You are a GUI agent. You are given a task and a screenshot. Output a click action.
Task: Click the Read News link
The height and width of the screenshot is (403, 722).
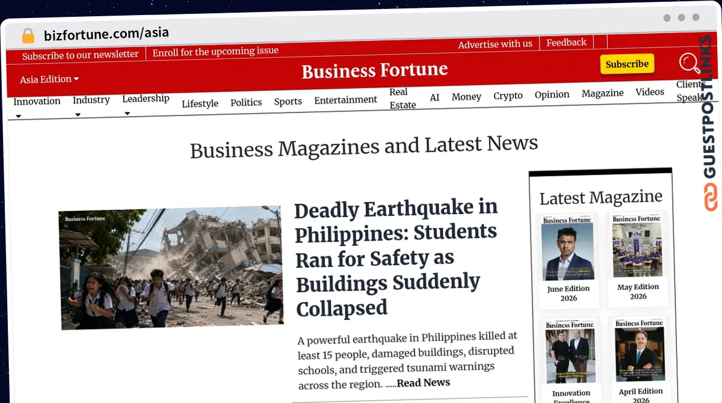click(424, 383)
